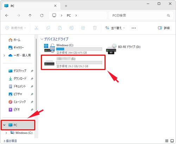Open the chevron before PC in breadcrumb

tap(61, 15)
